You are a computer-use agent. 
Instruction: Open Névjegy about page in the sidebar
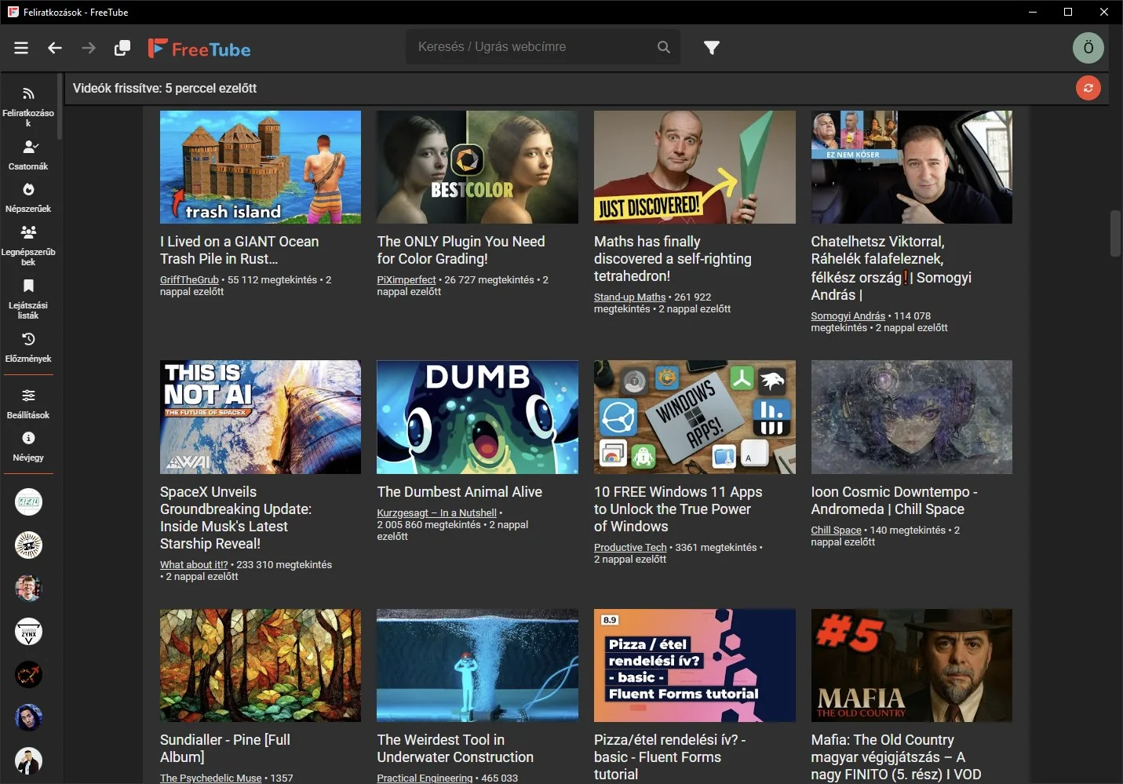point(28,447)
